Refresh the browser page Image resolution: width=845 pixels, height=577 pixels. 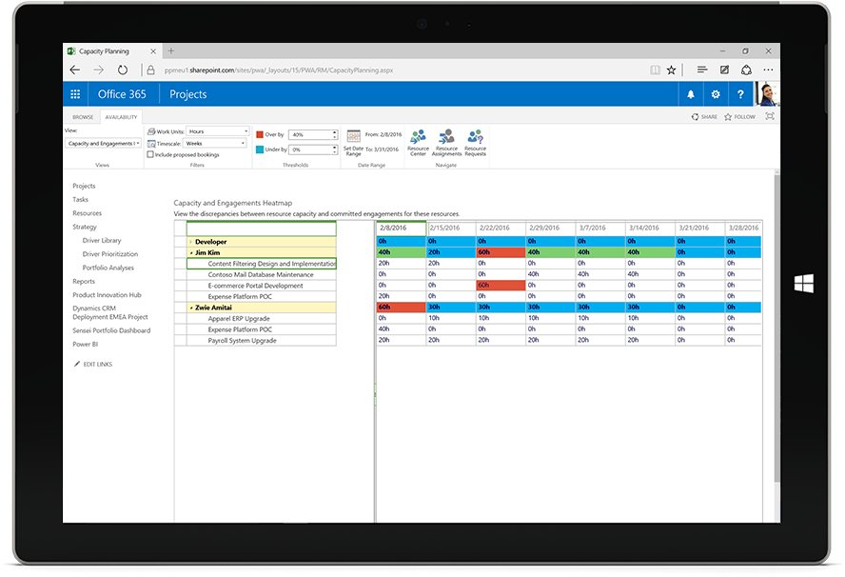pos(123,70)
